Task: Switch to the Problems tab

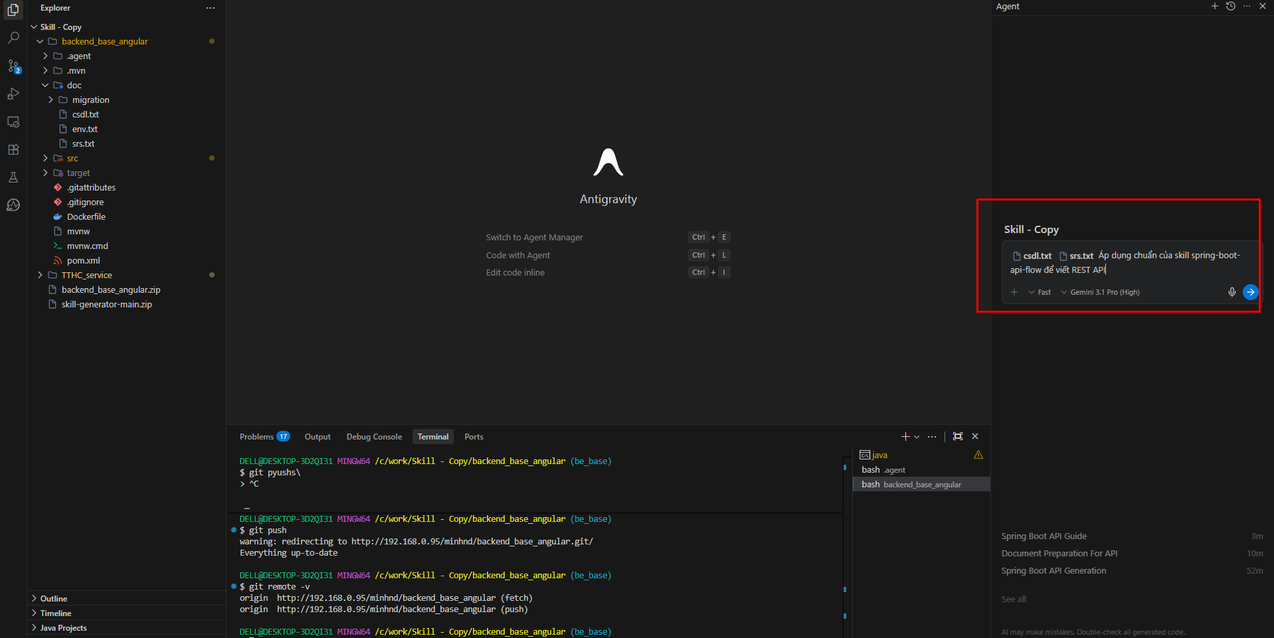Action: pos(256,436)
